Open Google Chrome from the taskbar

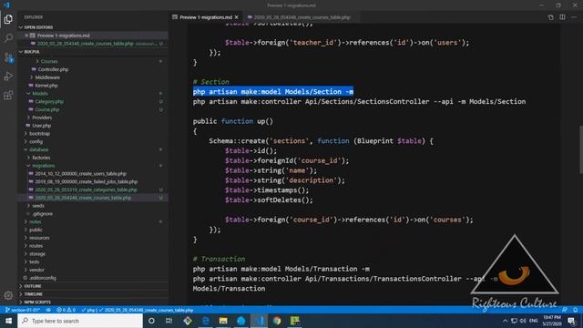tap(277, 321)
